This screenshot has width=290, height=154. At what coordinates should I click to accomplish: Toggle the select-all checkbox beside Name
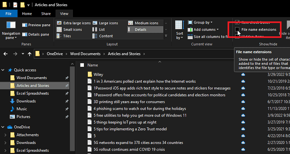[82, 65]
